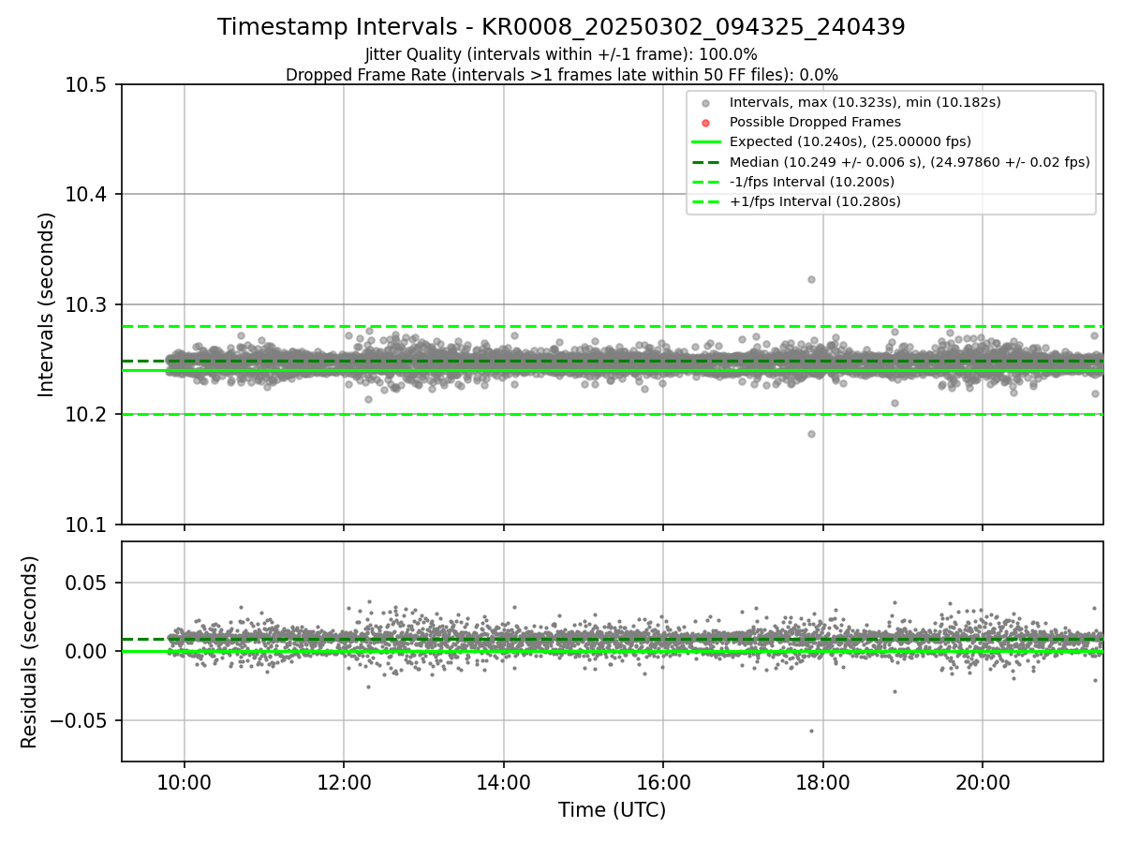1124x843 pixels.
Task: Click the x-axis tick label '14:00'
Action: pyautogui.click(x=504, y=784)
